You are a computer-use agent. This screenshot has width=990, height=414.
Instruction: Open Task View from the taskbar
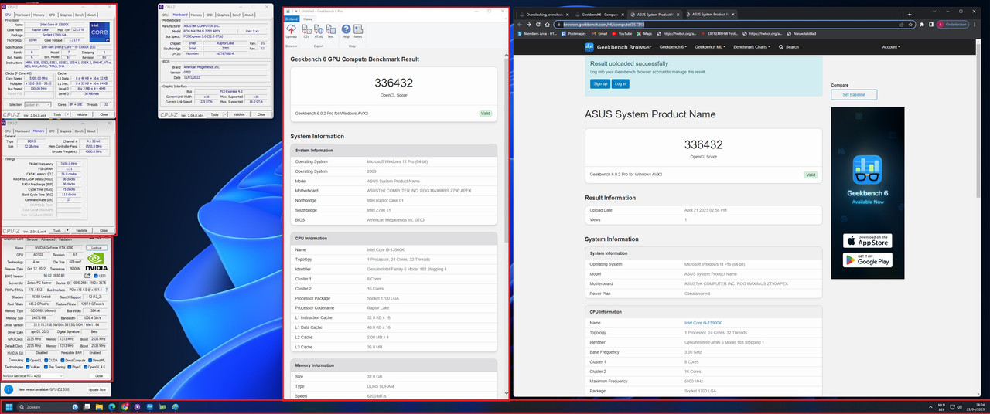[x=87, y=407]
